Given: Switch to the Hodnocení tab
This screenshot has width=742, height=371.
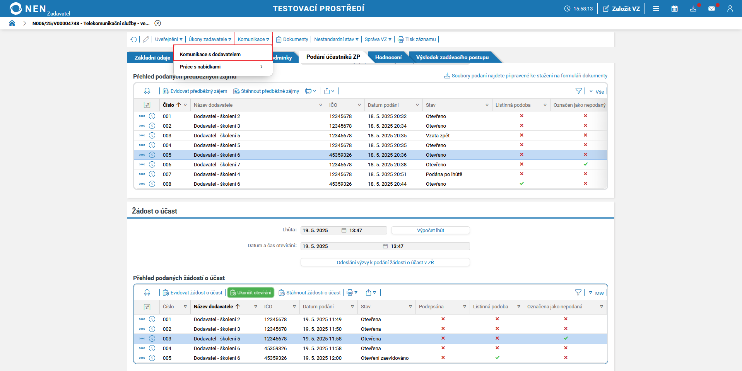Looking at the screenshot, I should [x=388, y=57].
